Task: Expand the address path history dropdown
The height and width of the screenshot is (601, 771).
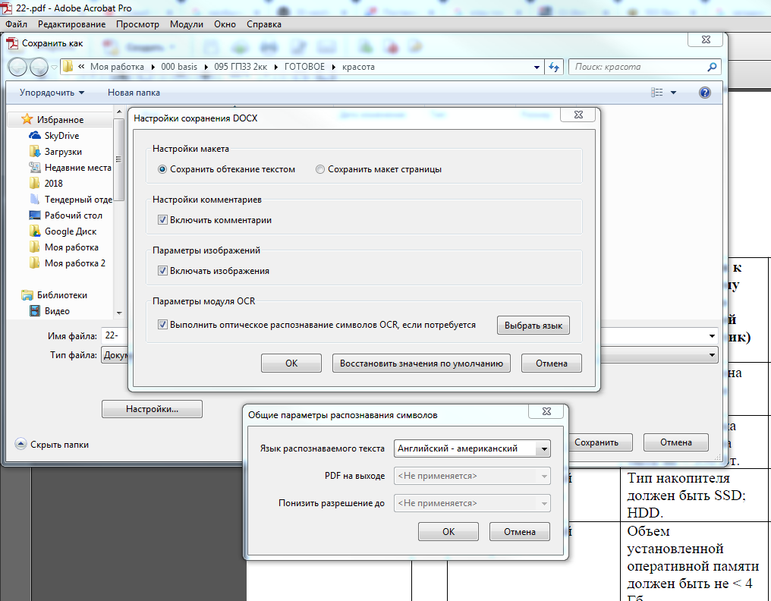Action: (537, 68)
